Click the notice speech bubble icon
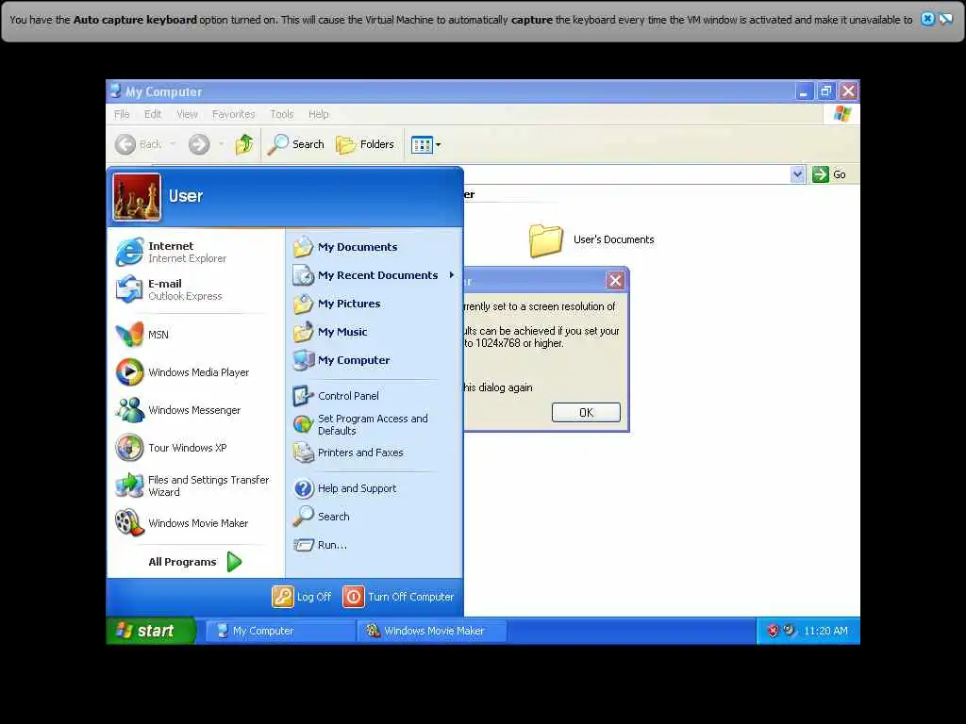This screenshot has height=724, width=966. [945, 19]
